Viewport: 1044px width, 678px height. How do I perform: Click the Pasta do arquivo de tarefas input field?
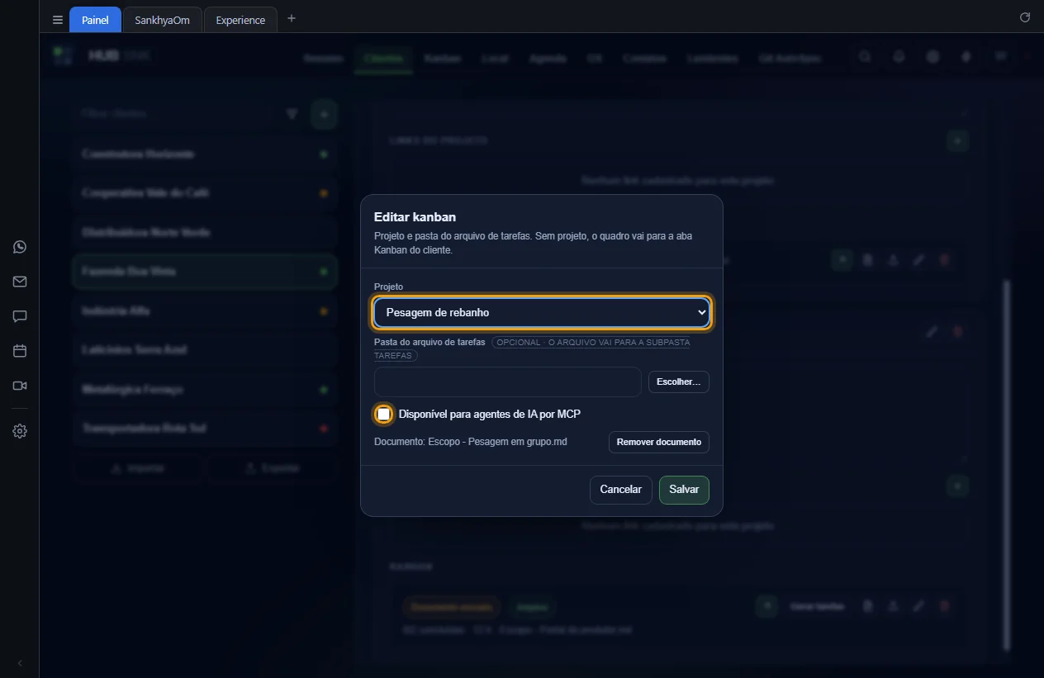tap(508, 382)
